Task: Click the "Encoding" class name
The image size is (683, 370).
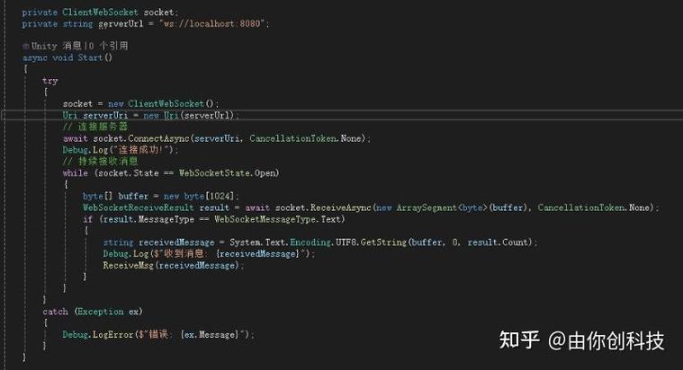Action: 310,242
